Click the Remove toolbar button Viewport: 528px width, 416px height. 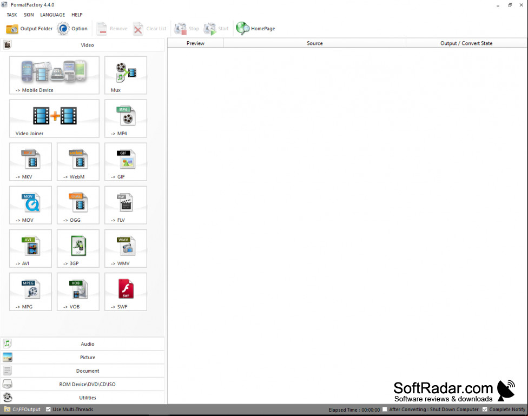click(x=112, y=29)
